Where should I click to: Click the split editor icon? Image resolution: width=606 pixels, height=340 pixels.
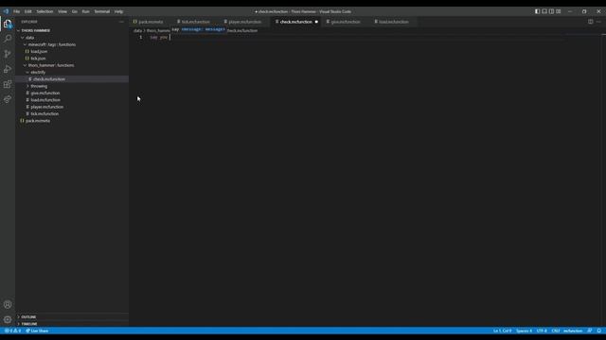point(591,22)
